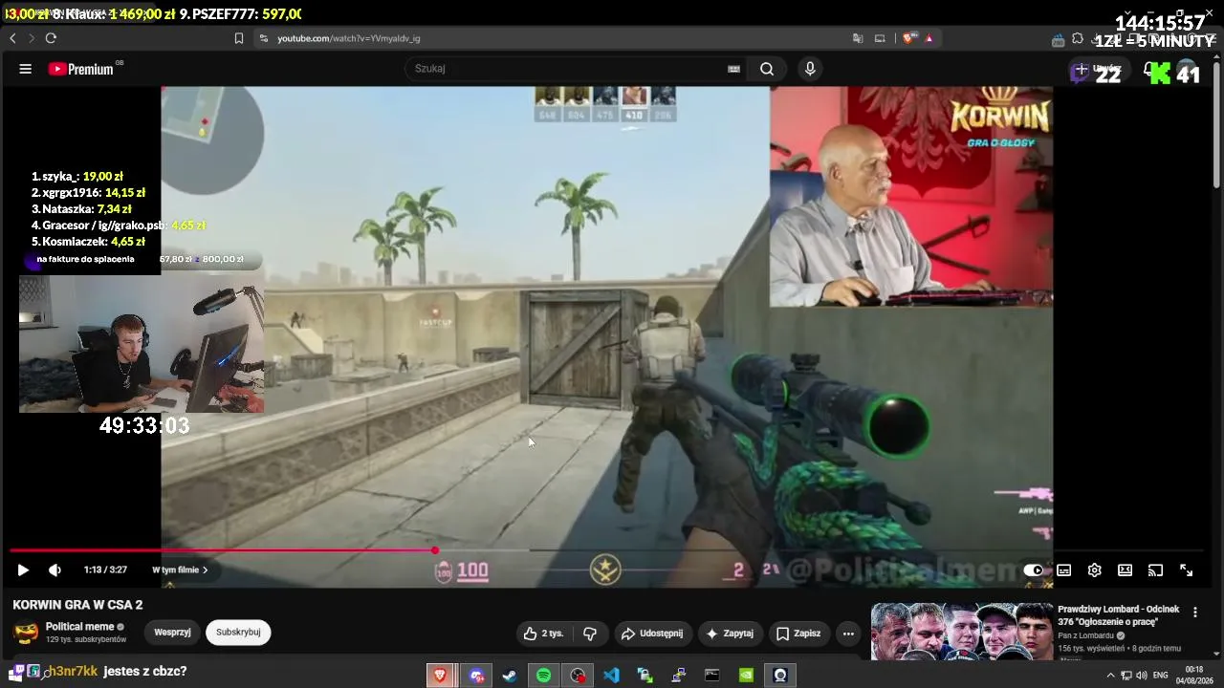
Task: Go to YouTube Premium home logo
Action: click(81, 69)
